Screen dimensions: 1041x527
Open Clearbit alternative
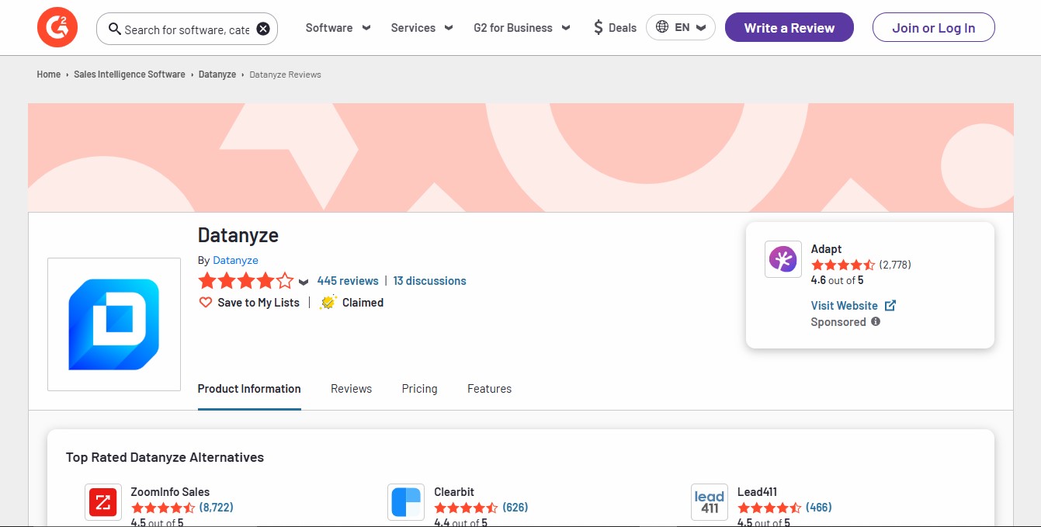(x=454, y=492)
